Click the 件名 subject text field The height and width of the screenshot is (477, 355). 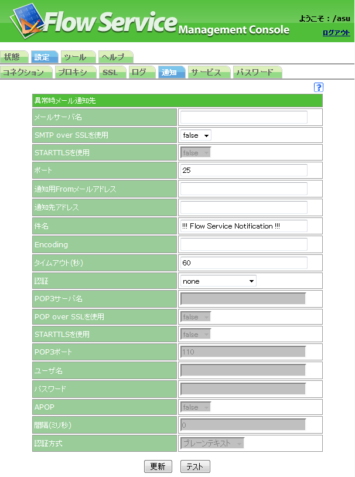coord(243,226)
